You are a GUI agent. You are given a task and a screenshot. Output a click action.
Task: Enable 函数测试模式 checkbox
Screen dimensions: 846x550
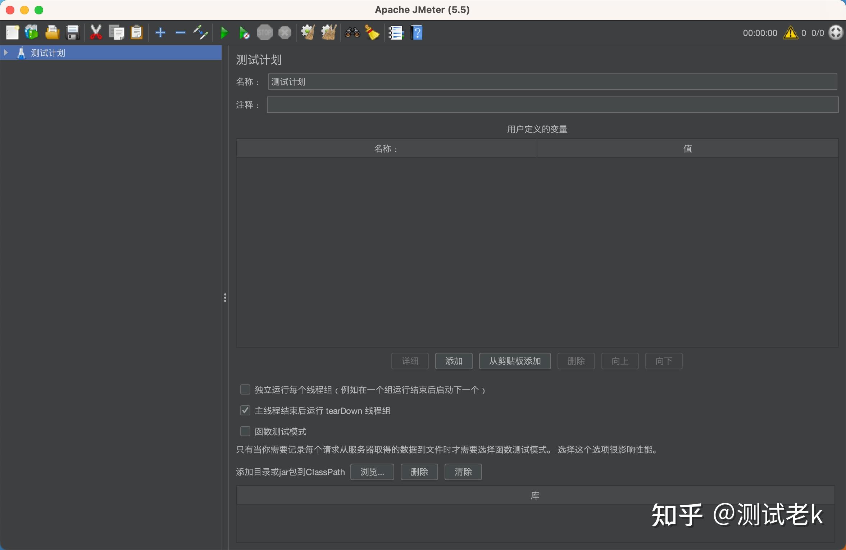(x=245, y=431)
